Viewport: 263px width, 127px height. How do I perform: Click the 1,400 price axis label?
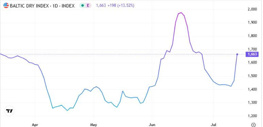coord(252,89)
